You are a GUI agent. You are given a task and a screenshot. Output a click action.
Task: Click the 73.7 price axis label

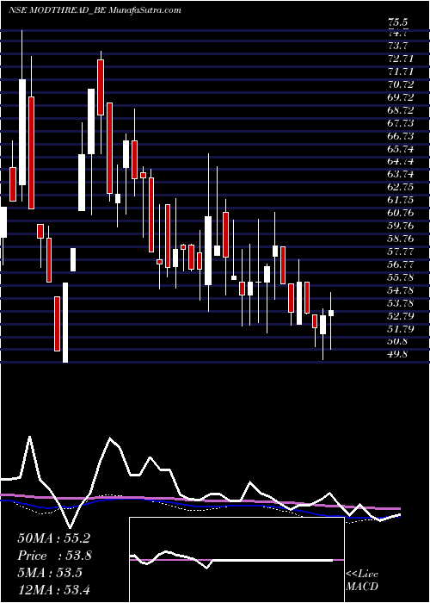click(x=398, y=46)
